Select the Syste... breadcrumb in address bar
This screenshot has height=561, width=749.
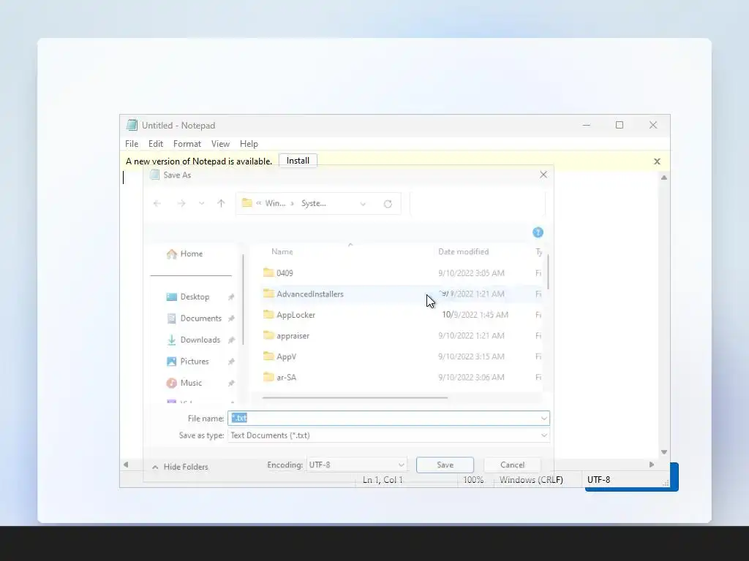pos(313,203)
